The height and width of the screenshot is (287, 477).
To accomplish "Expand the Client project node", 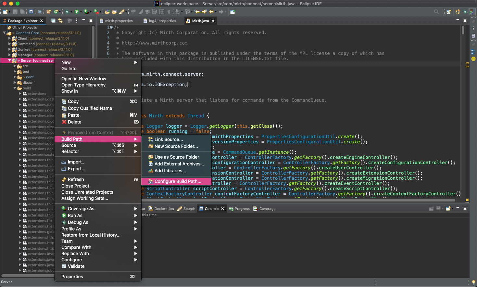I will click(x=9, y=38).
